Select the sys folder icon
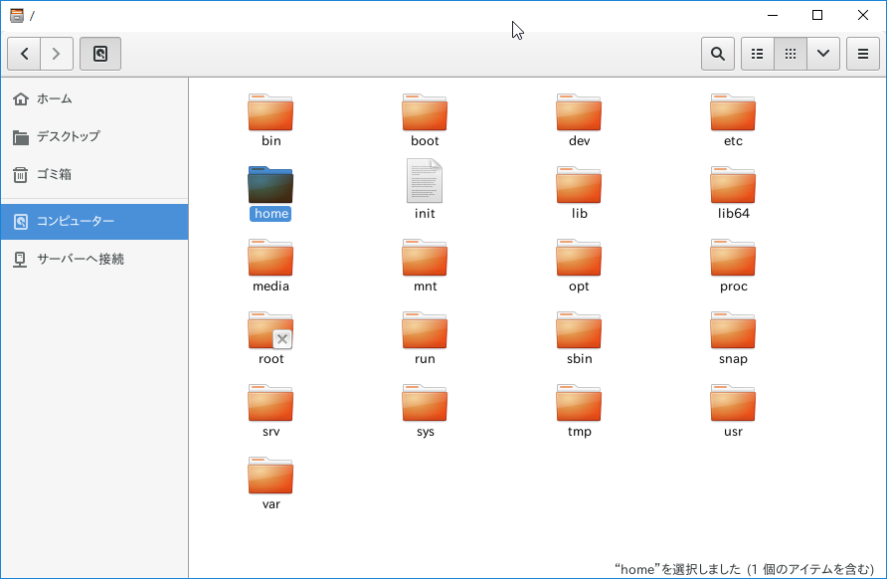 [425, 403]
